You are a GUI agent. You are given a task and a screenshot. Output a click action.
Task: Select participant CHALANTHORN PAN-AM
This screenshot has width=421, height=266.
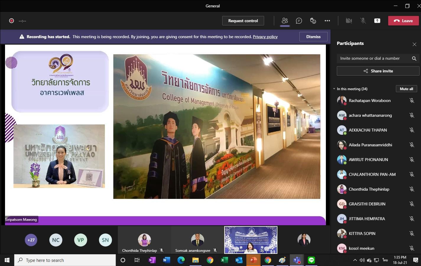[x=376, y=174]
